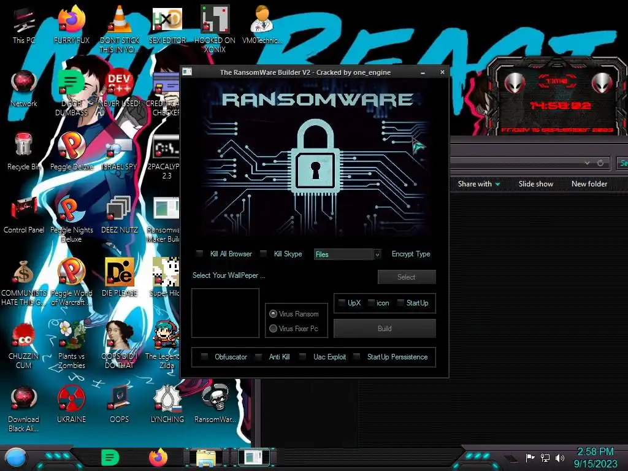628x471 pixels.
Task: Open the RansomWar... skull shortcut
Action: 215,404
